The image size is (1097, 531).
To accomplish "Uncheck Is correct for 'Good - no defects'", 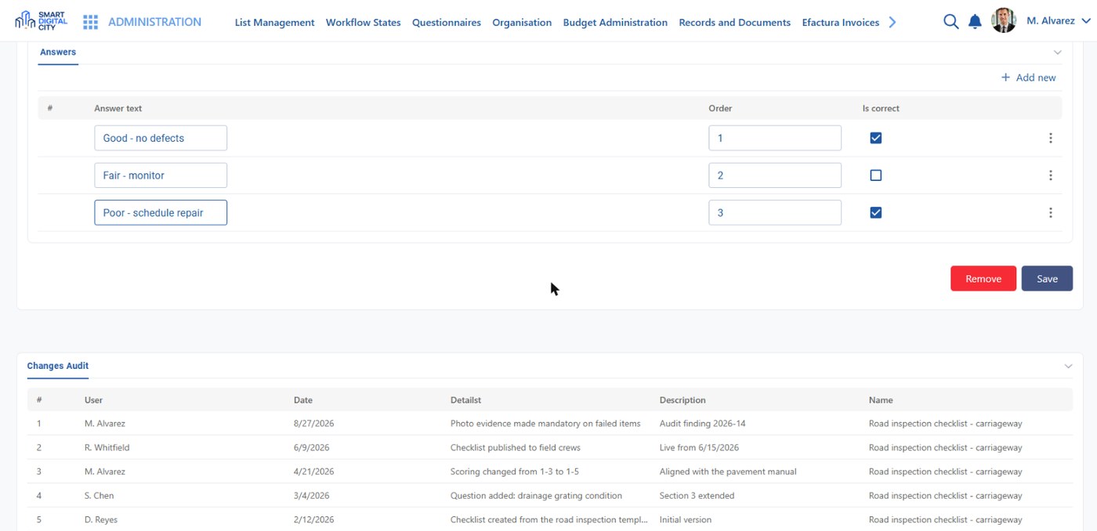I will (x=876, y=138).
